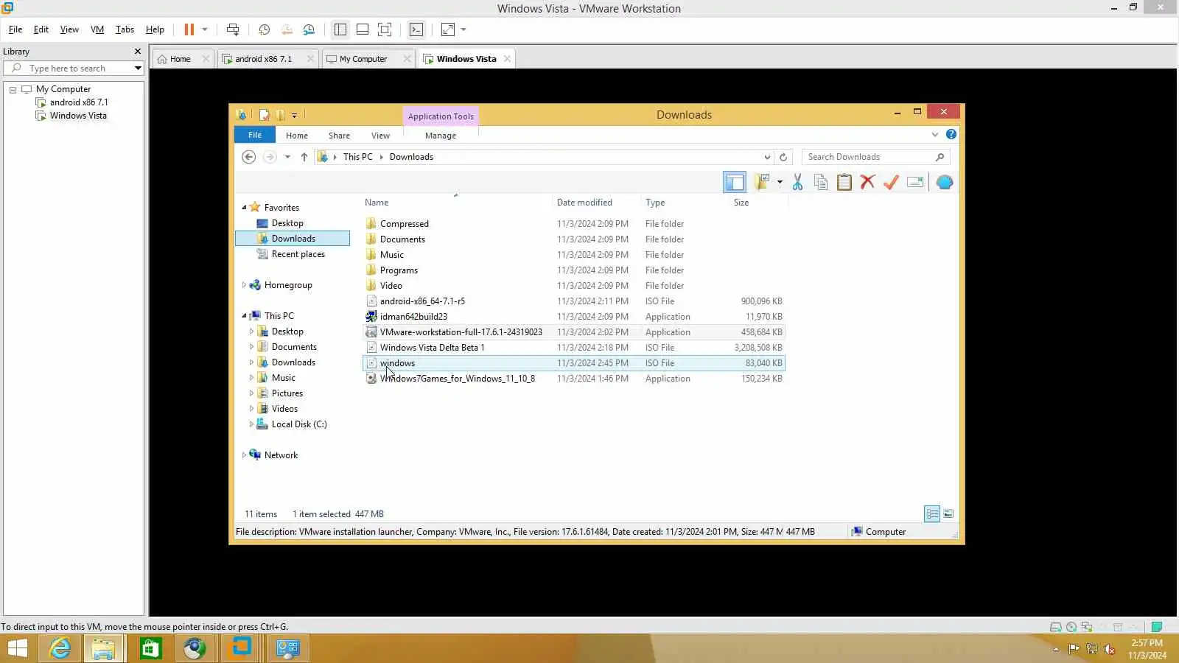Open Recent places under Favorites
The image size is (1179, 663).
click(298, 254)
